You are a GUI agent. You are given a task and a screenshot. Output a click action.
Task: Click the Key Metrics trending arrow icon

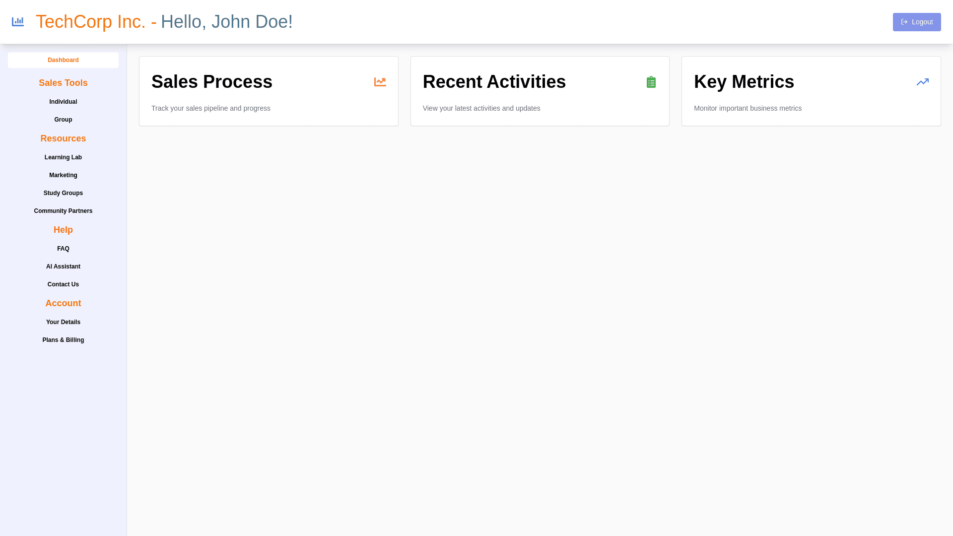[922, 82]
